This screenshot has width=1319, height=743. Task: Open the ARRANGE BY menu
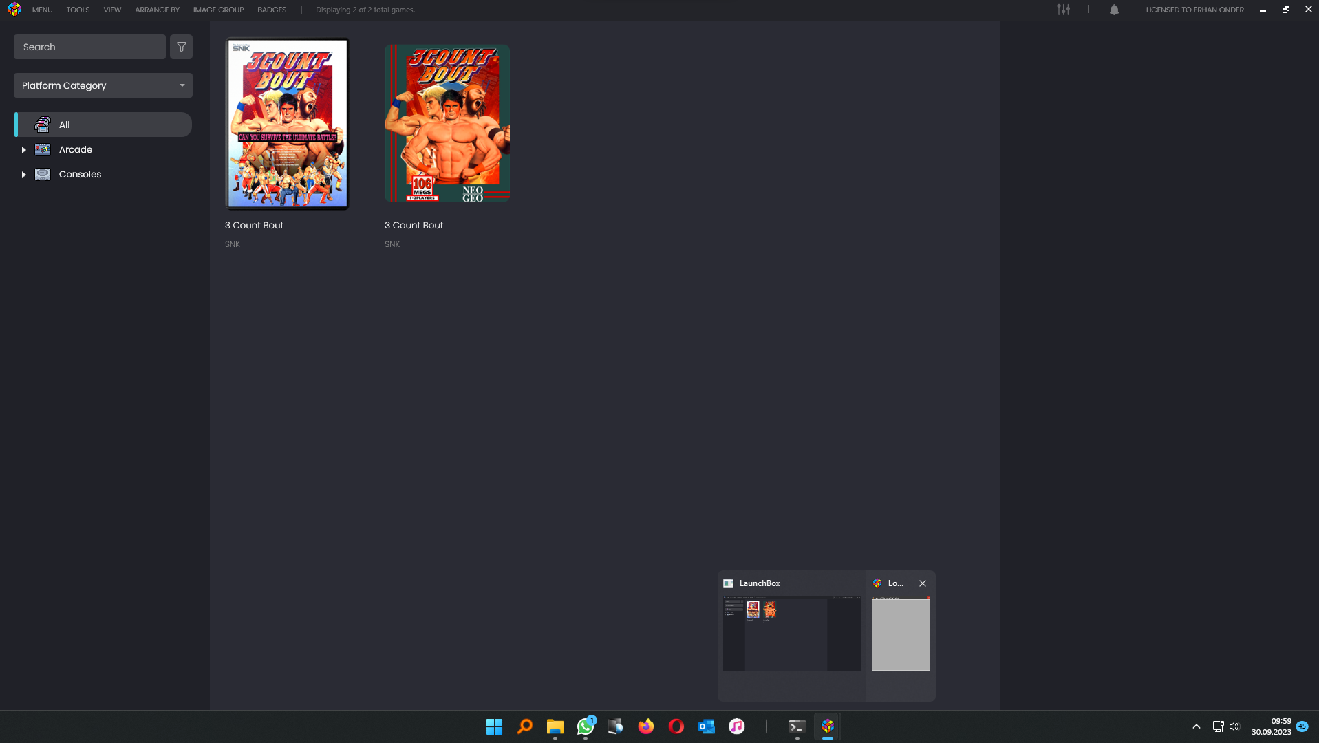coord(157,10)
